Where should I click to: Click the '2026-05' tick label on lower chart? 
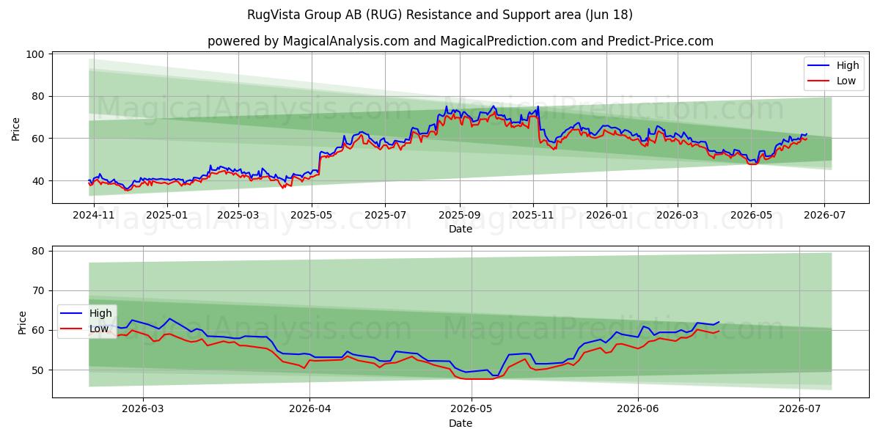(x=470, y=409)
